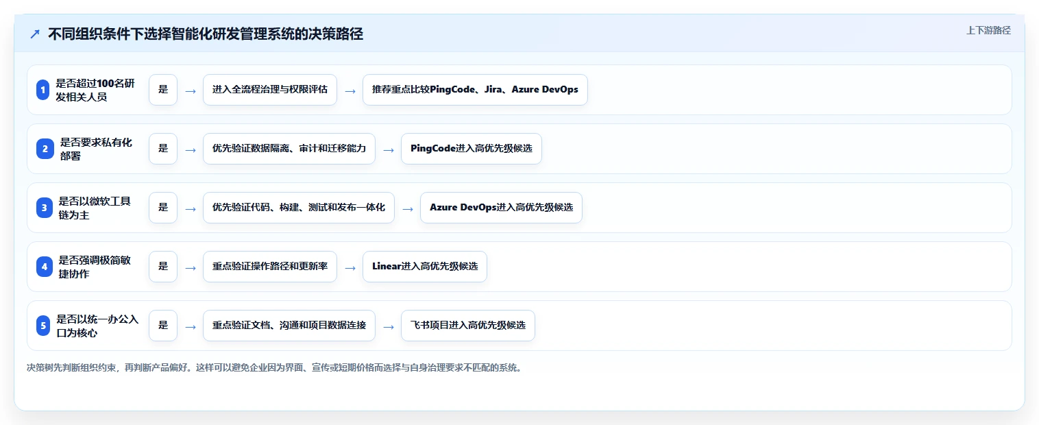Viewport: 1039px width, 425px height.
Task: Click the 上下游路径 label
Action: tap(988, 30)
